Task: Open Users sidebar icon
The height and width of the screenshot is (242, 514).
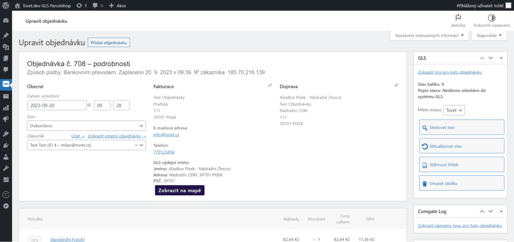Action: (x=6, y=157)
